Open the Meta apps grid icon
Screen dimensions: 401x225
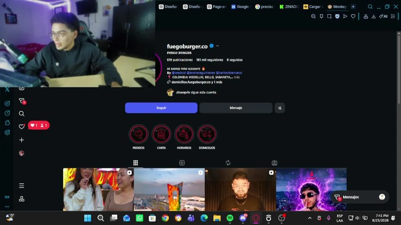tap(22, 199)
